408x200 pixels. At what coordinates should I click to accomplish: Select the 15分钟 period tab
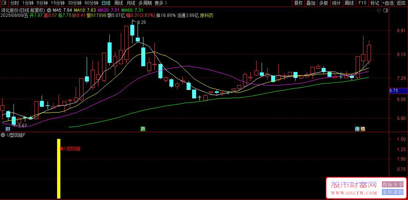(x=58, y=3)
